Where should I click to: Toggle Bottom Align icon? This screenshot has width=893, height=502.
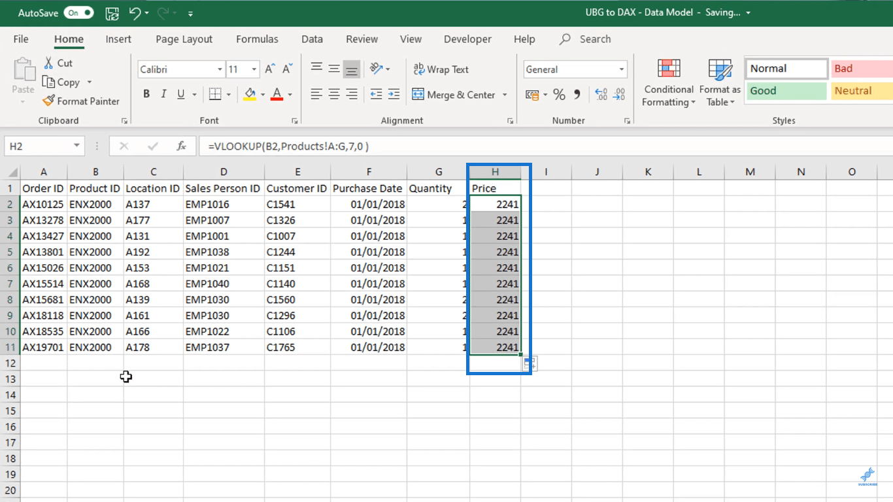coord(352,69)
